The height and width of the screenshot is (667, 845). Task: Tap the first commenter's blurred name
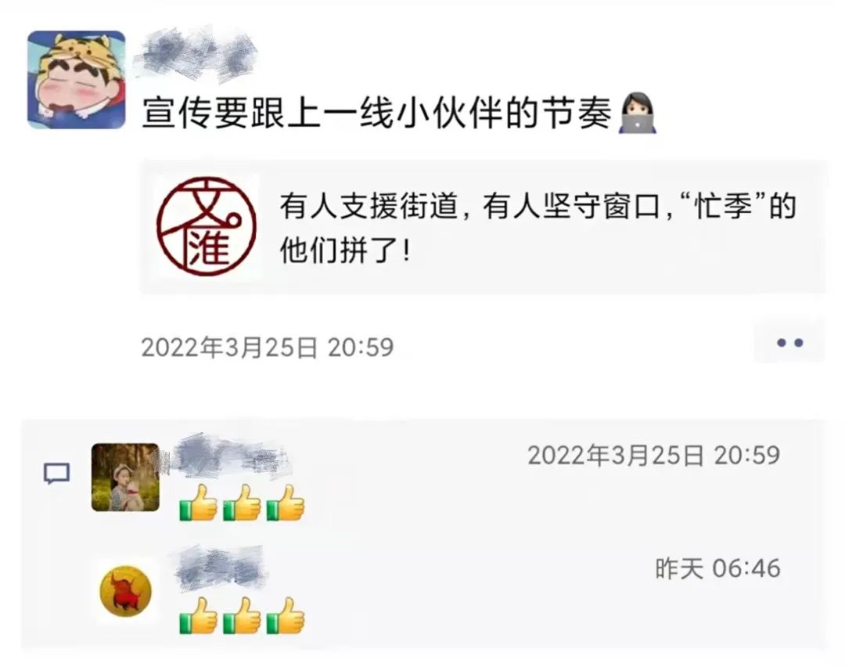point(229,457)
